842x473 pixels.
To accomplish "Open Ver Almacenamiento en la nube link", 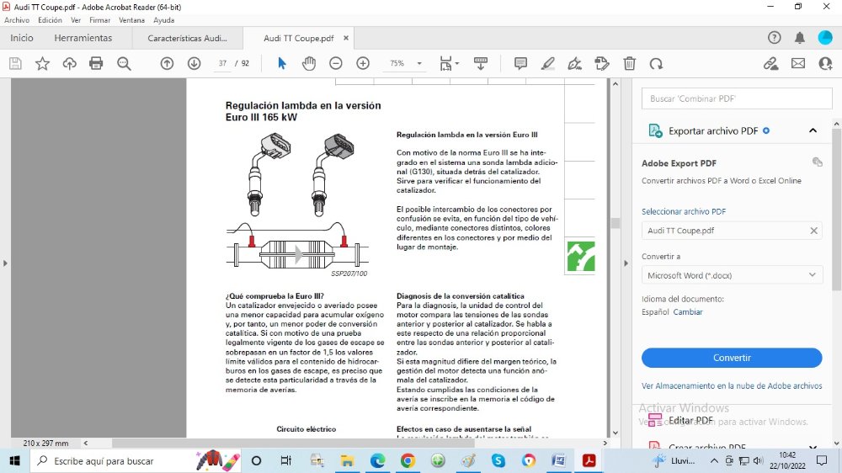I will click(x=732, y=385).
